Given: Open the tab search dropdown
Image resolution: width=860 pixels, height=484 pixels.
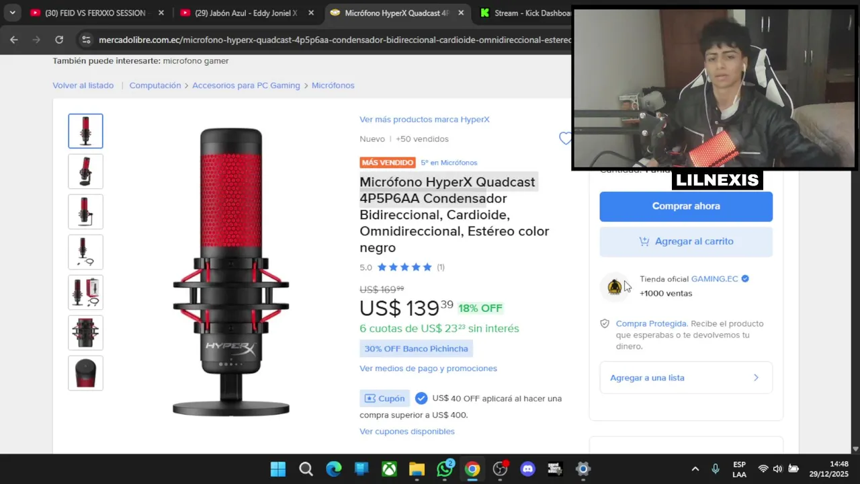Looking at the screenshot, I should click(12, 13).
